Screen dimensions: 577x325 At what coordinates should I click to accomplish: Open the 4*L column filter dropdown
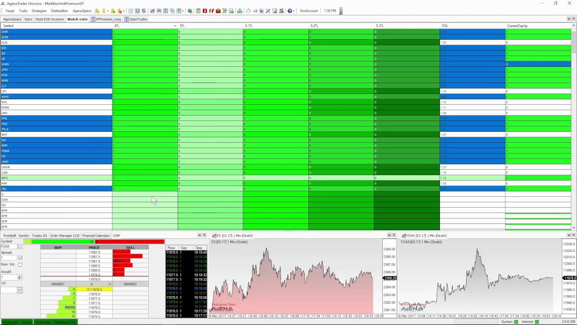tap(175, 26)
